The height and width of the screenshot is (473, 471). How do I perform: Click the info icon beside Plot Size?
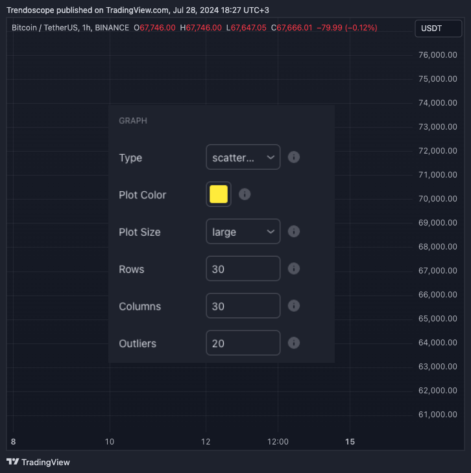[x=294, y=232]
